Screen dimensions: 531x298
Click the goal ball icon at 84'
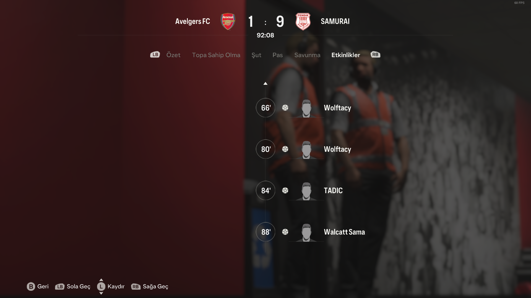tap(285, 190)
